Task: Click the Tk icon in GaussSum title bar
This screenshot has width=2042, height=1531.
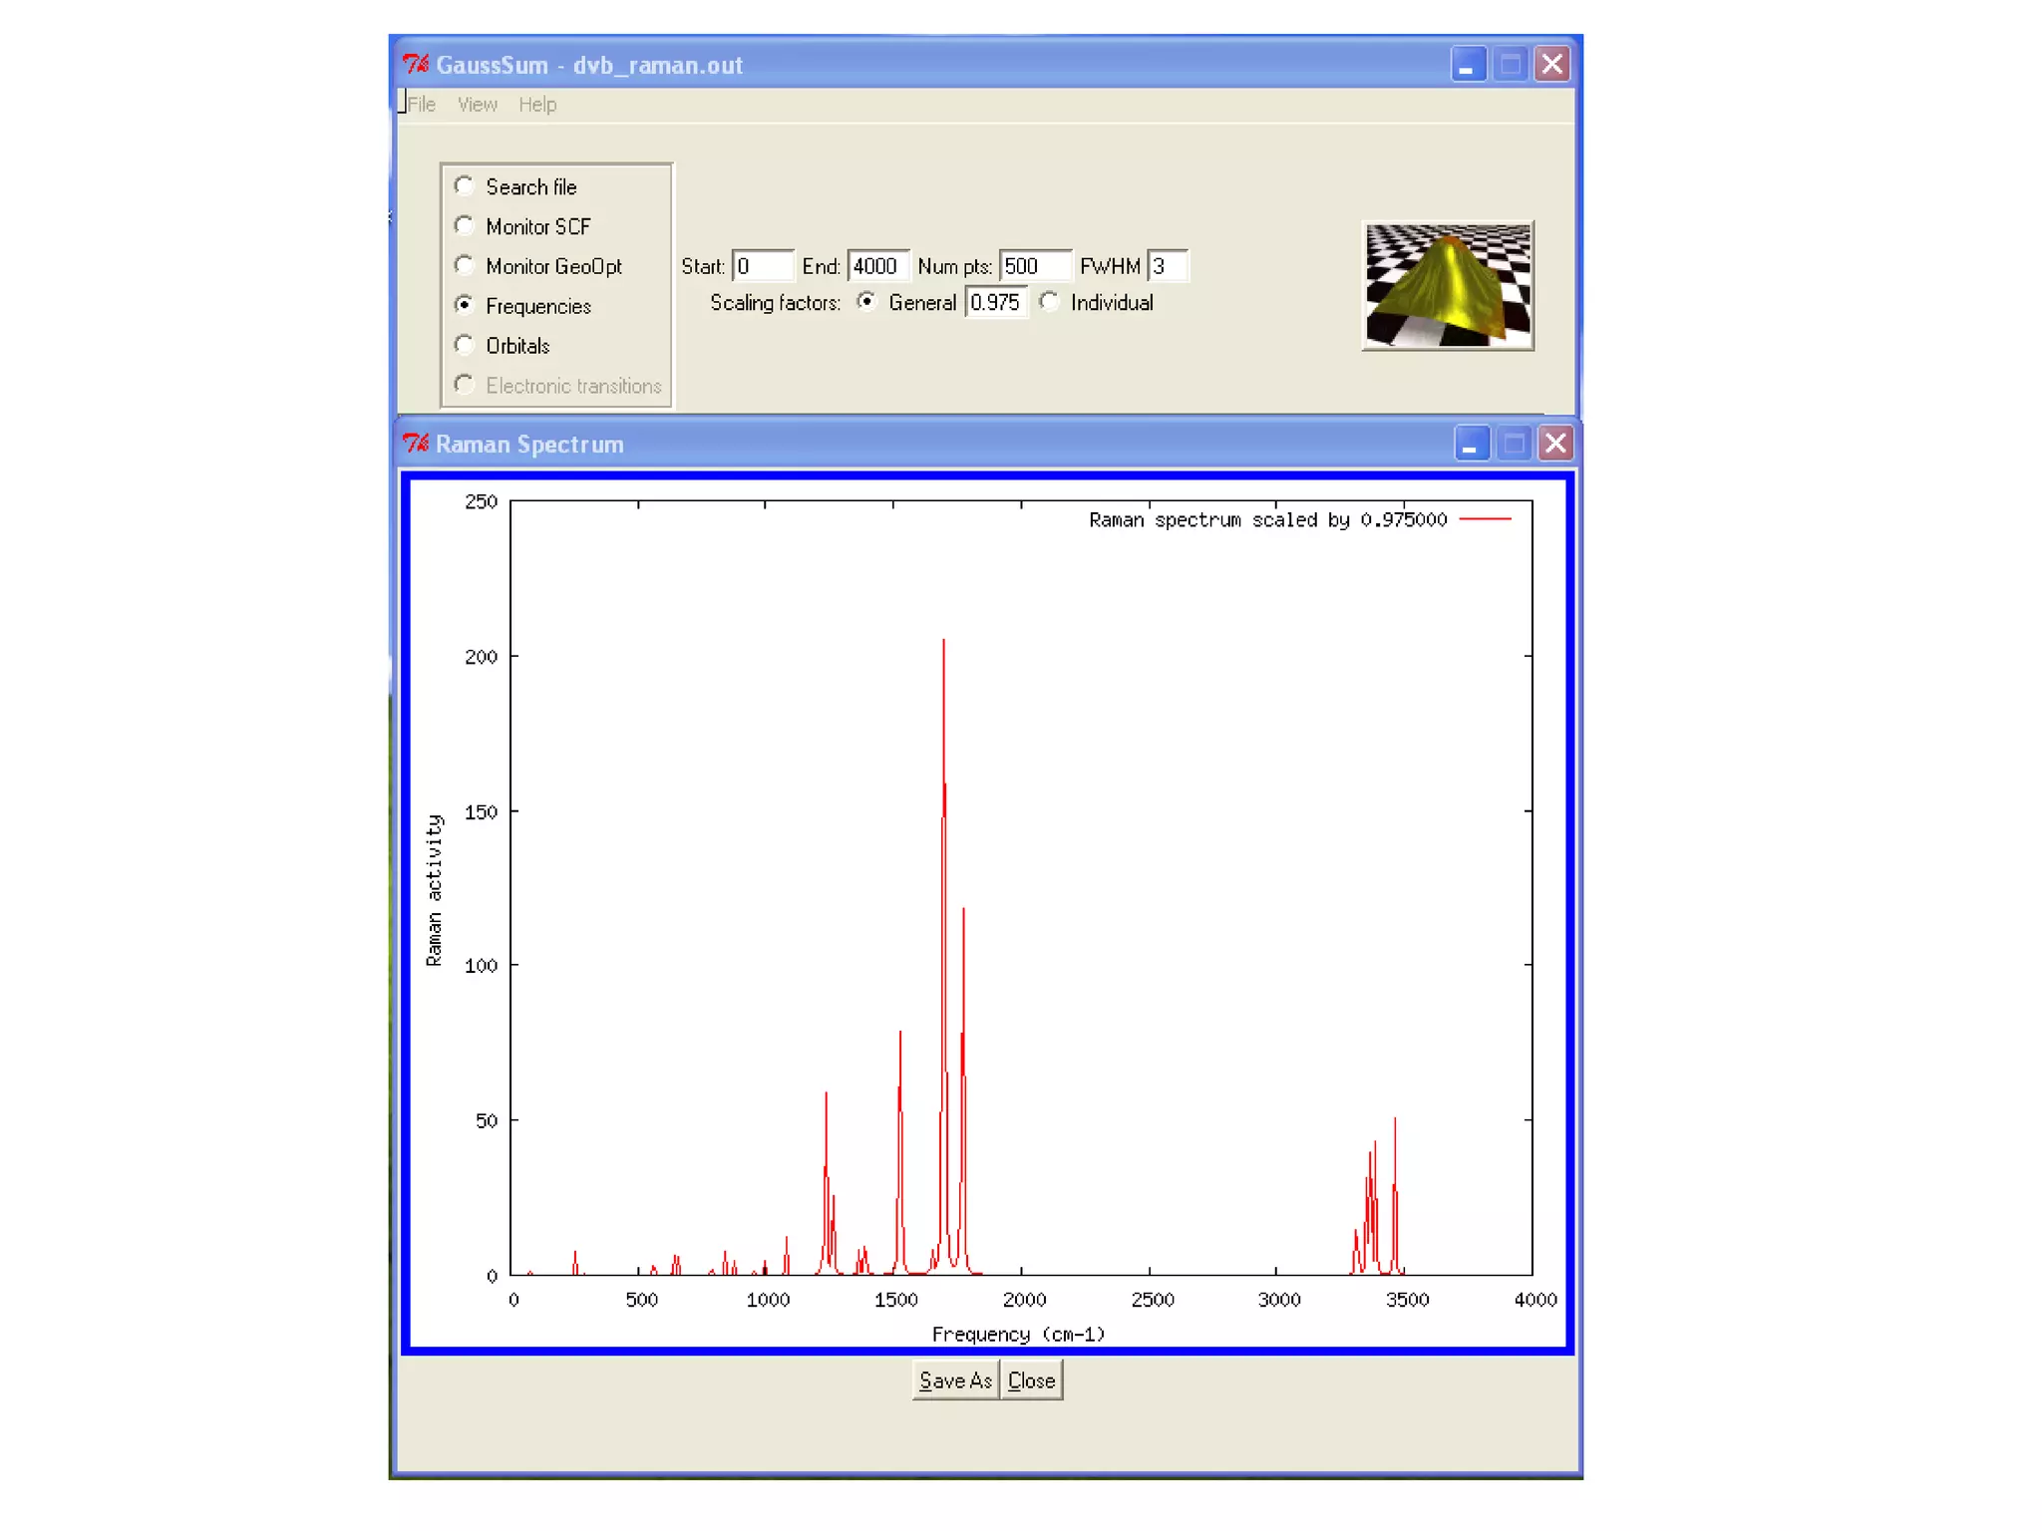Action: [x=416, y=65]
